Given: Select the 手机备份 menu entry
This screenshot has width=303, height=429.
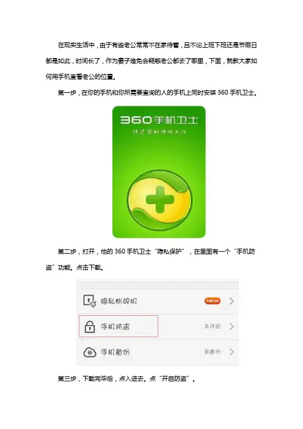Looking at the screenshot, I should 158,352.
